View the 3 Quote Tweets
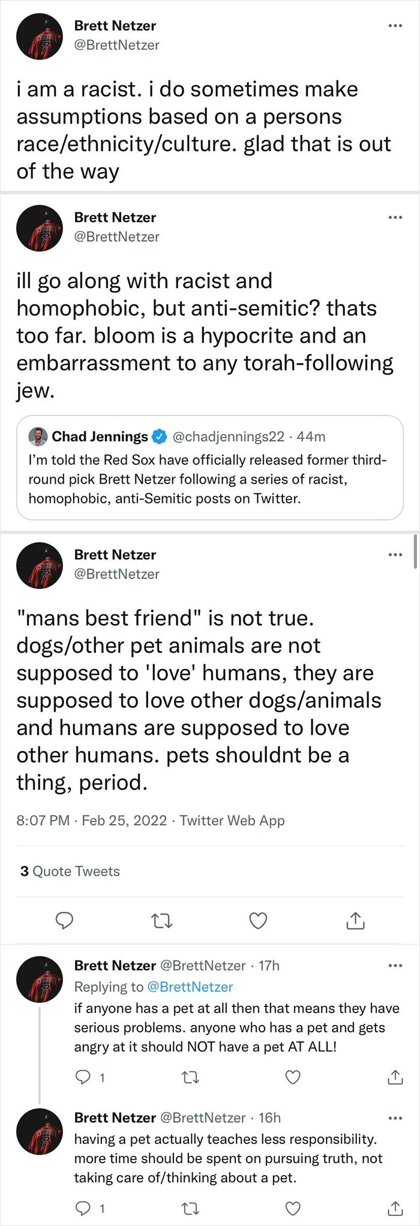 coord(69,871)
